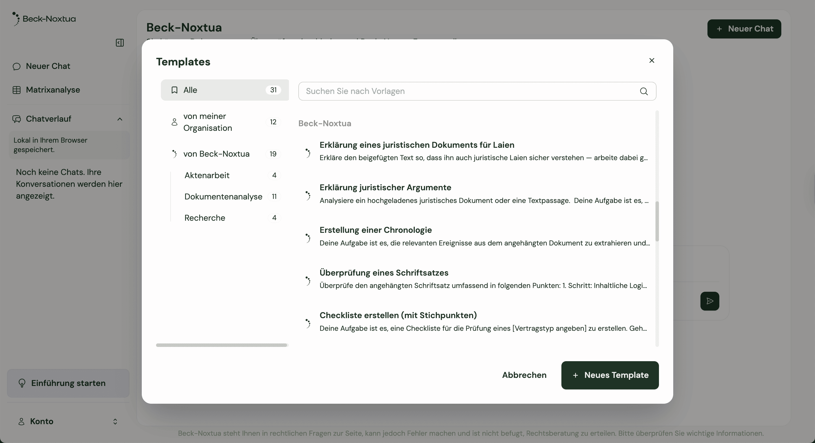815x443 pixels.
Task: Click the bookmark icon next to Alle
Action: click(x=174, y=90)
